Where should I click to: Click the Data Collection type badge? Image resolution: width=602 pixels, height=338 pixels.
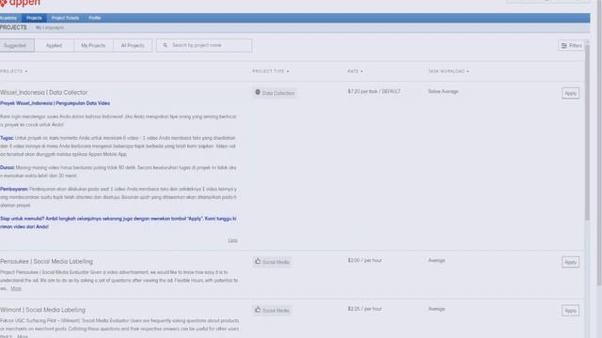275,93
